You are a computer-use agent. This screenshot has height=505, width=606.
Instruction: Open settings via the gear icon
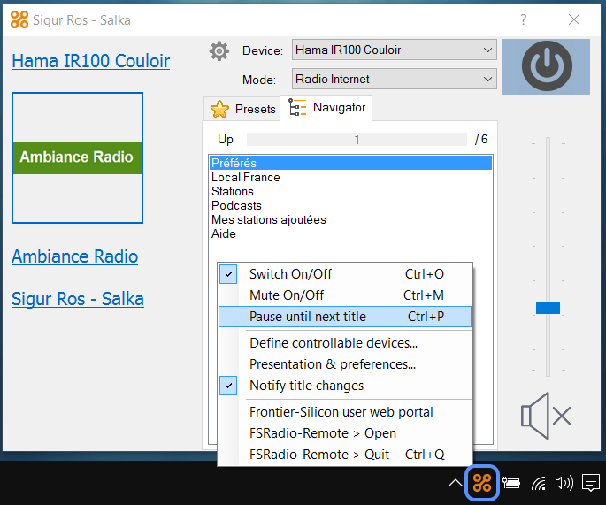[219, 50]
